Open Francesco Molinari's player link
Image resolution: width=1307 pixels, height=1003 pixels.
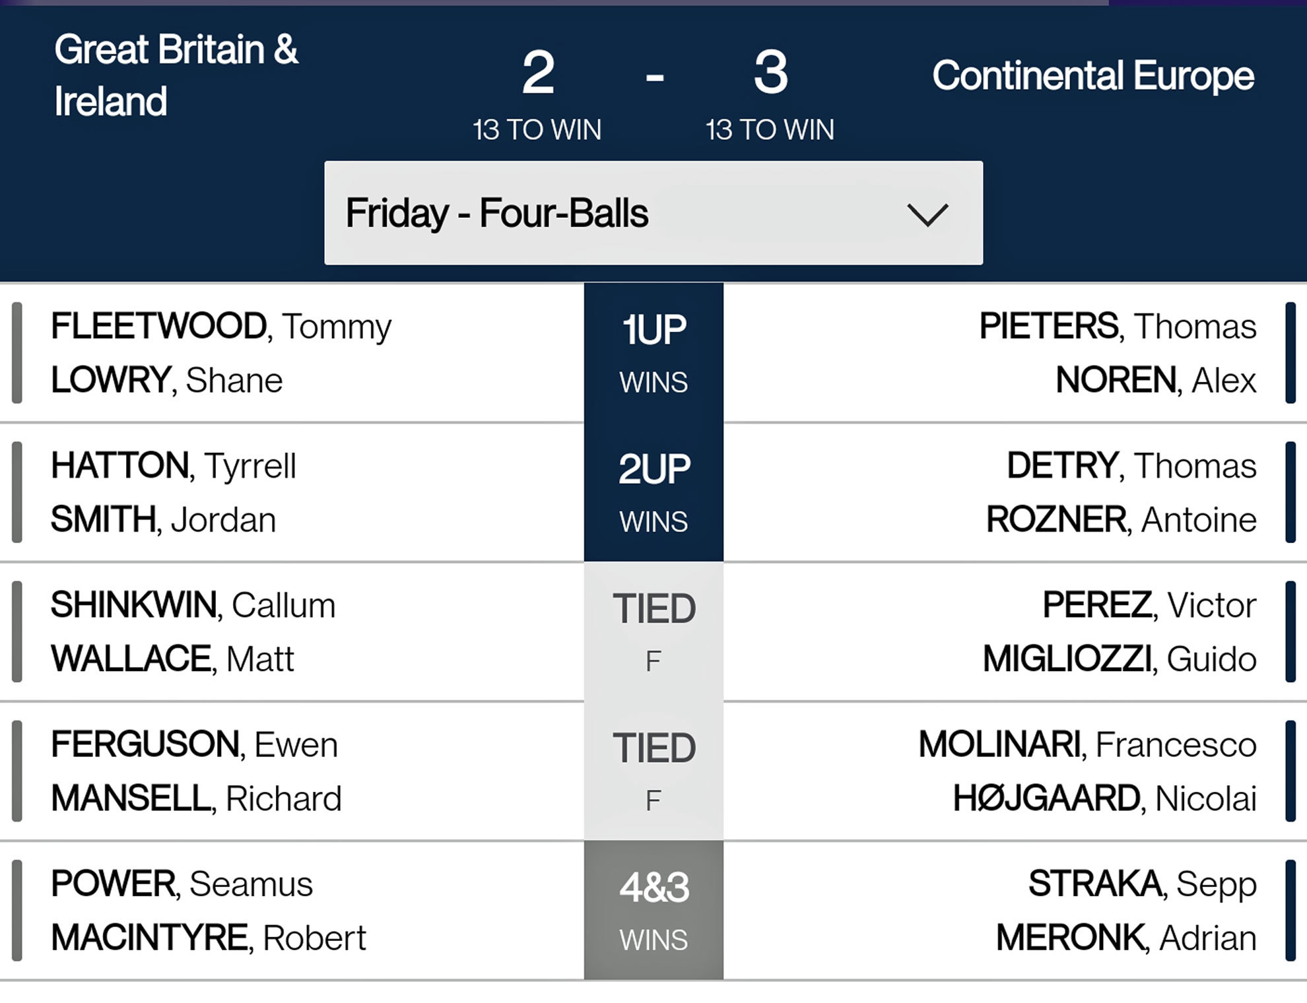coord(1087,745)
